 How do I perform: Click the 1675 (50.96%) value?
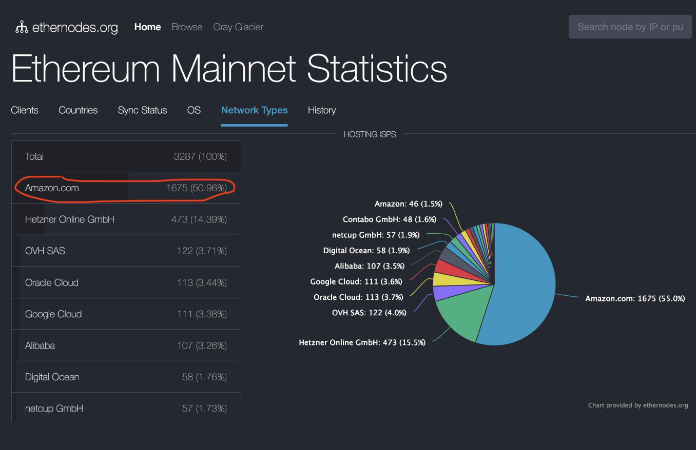tap(196, 188)
